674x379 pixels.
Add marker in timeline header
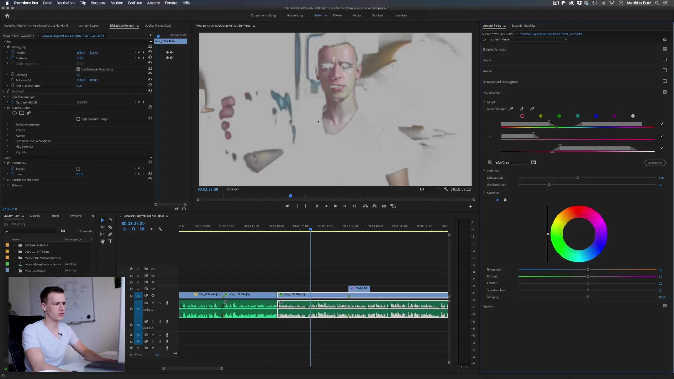coord(151,229)
